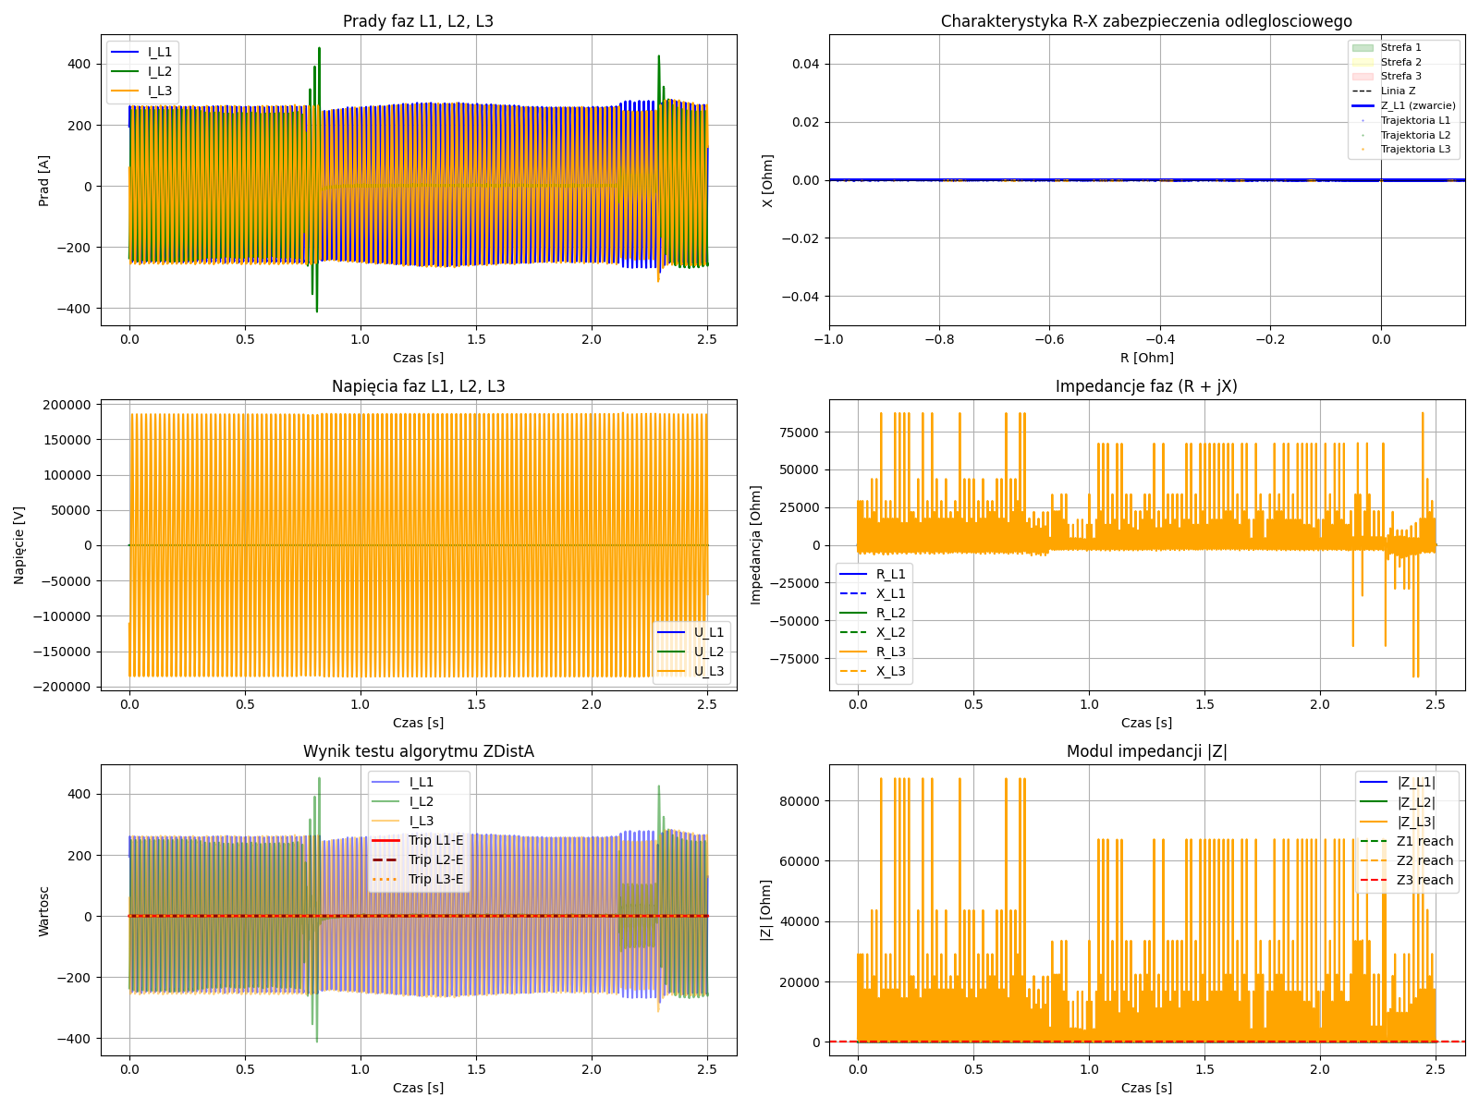
Task: Select the Strefa 1 green legend swatch
Action: tap(1363, 47)
